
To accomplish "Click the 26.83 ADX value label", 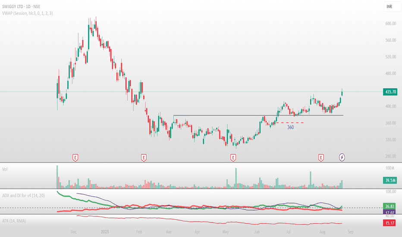I will 390,206.
